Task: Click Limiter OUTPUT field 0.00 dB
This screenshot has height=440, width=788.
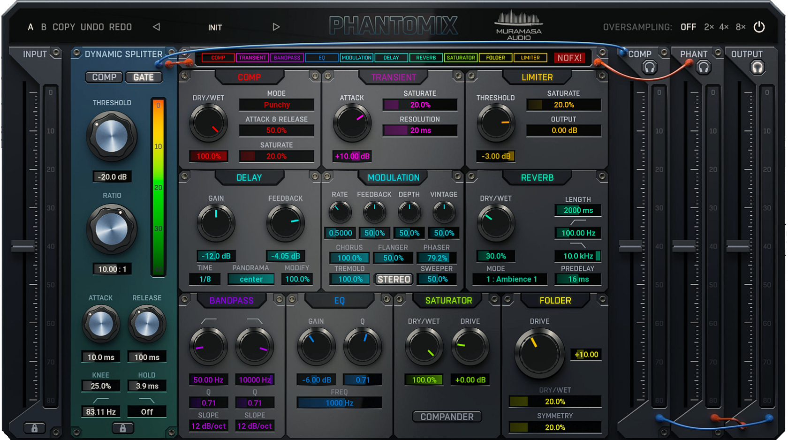Action: click(x=564, y=130)
